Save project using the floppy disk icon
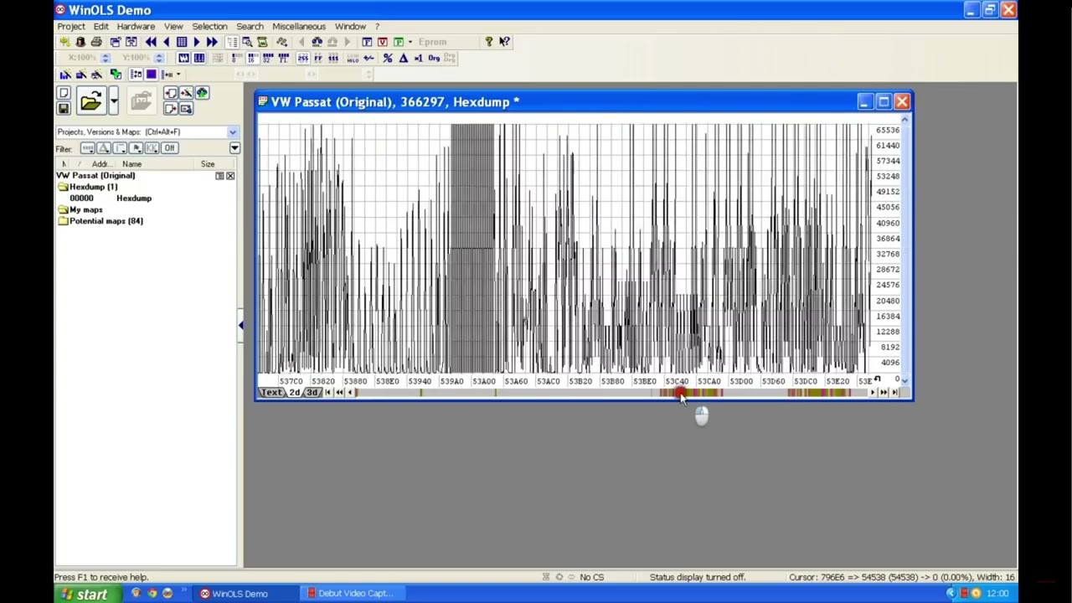1072x603 pixels. click(x=64, y=108)
